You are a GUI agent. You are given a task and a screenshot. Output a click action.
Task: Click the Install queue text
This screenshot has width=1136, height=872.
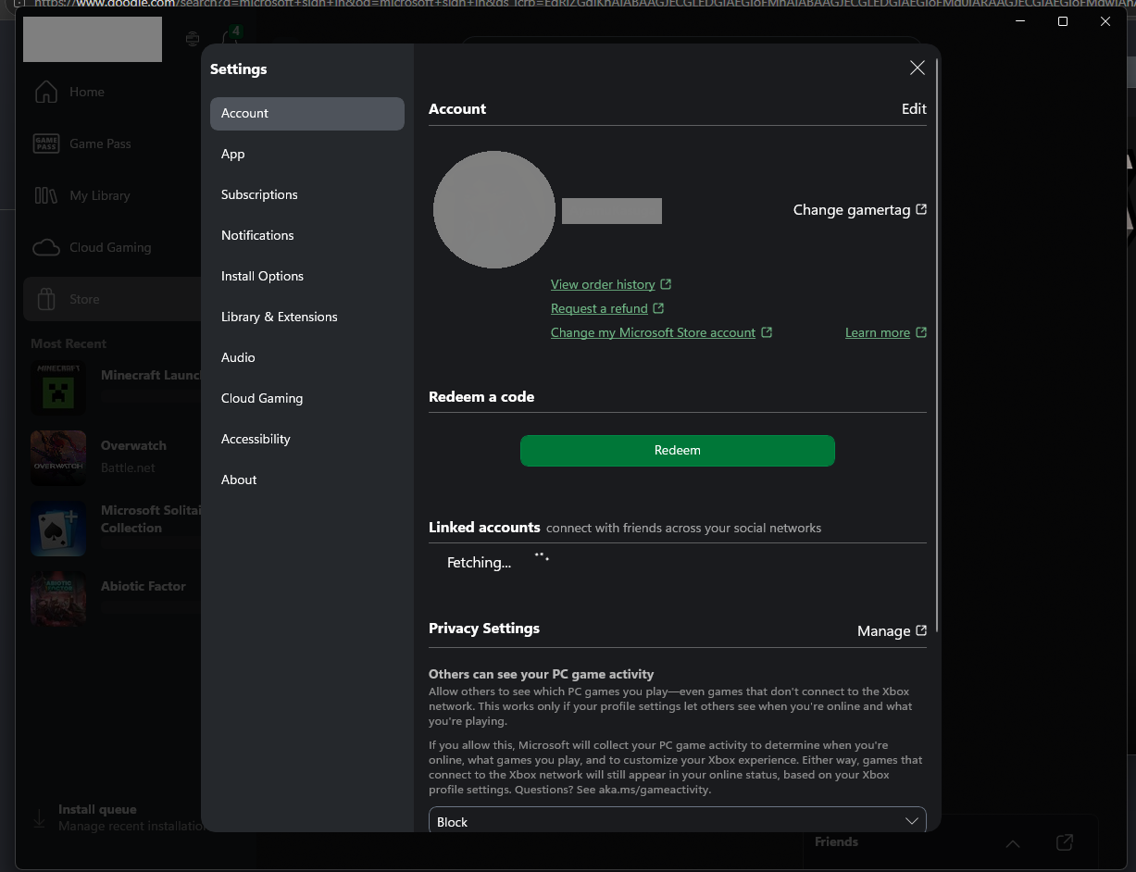(x=97, y=809)
